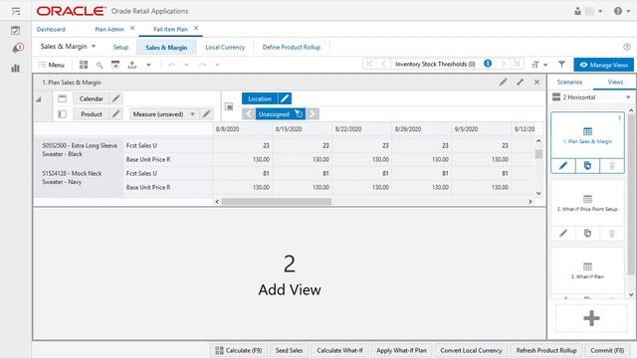The height and width of the screenshot is (358, 637).
Task: Select the Sales & Margin step tab
Action: click(x=166, y=47)
